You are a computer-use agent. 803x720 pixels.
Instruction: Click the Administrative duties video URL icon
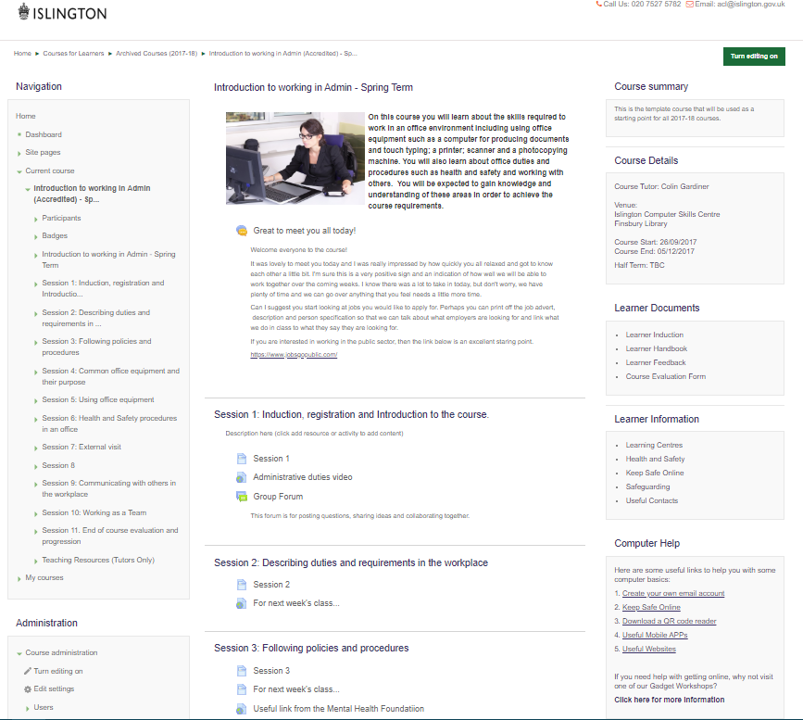241,477
